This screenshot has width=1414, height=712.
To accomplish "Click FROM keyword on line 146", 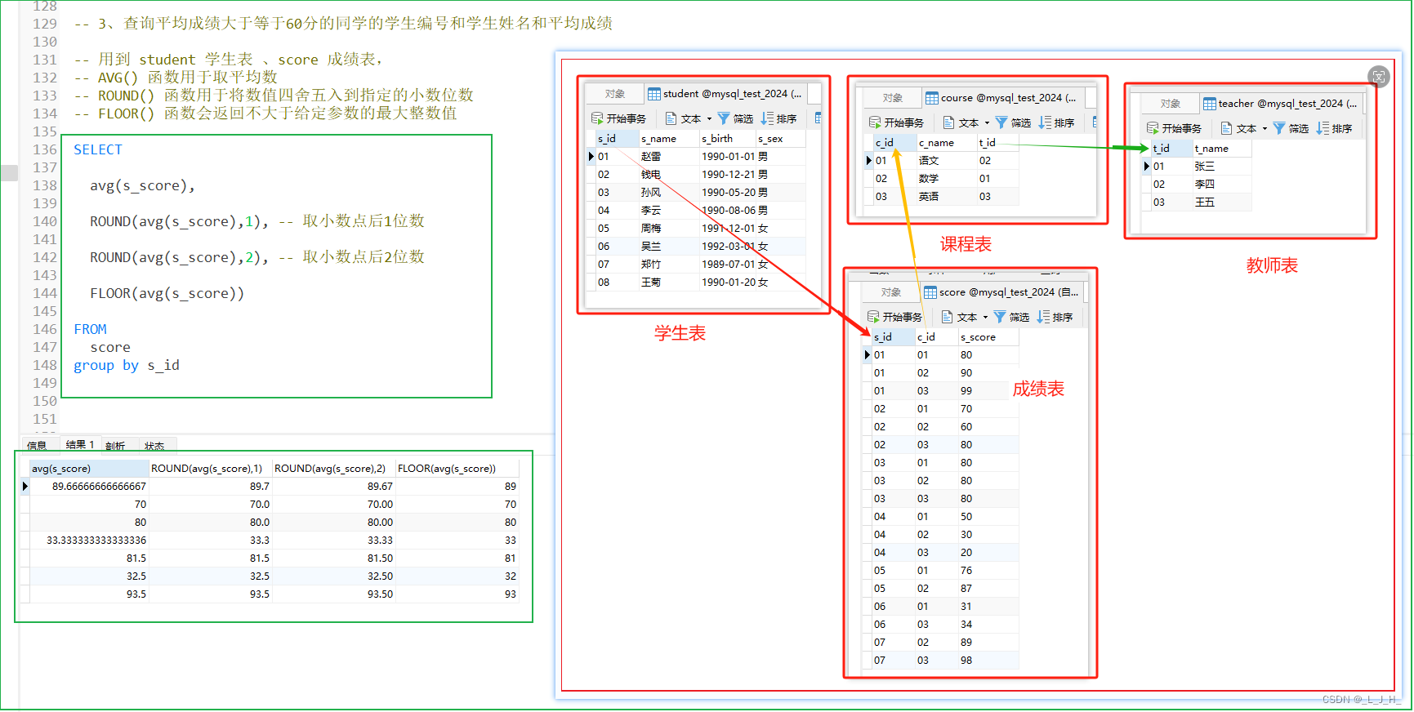I will 90,330.
